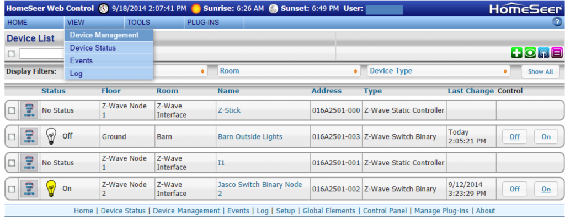565x221 pixels.
Task: Click the magenta list icon
Action: pyautogui.click(x=557, y=53)
